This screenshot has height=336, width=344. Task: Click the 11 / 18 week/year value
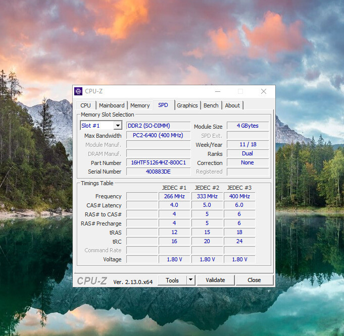[248, 144]
